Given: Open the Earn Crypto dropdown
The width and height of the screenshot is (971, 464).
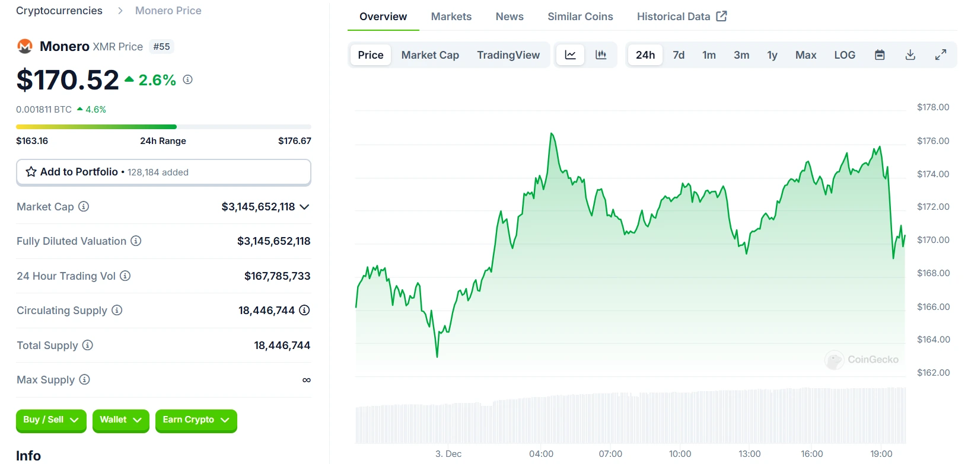Looking at the screenshot, I should [196, 420].
